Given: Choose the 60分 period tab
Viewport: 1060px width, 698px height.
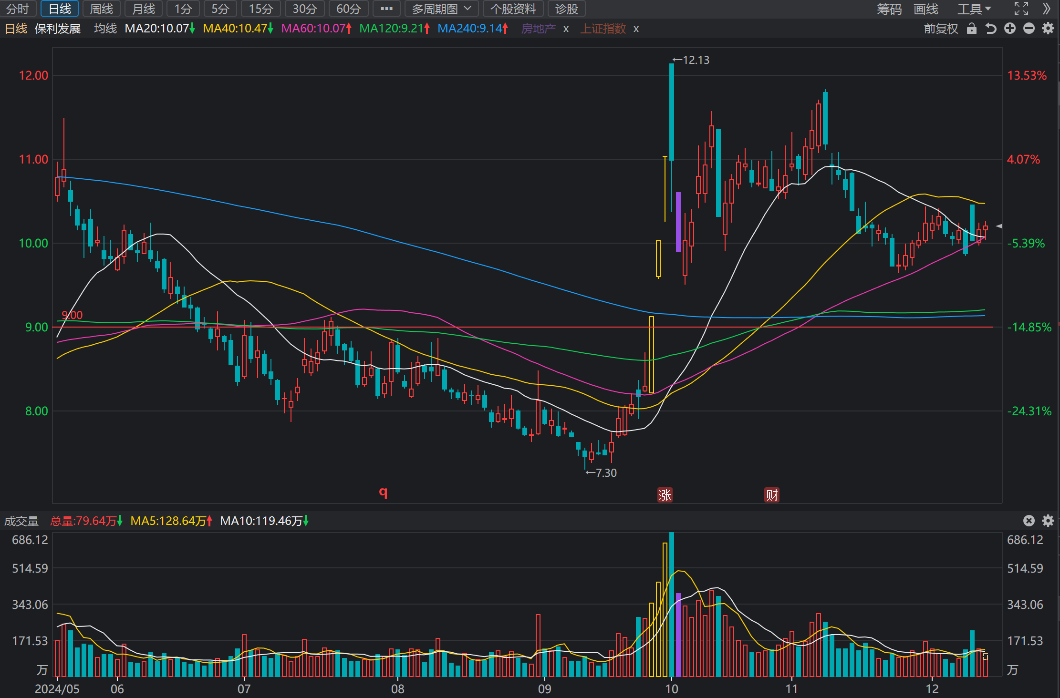Looking at the screenshot, I should click(348, 9).
